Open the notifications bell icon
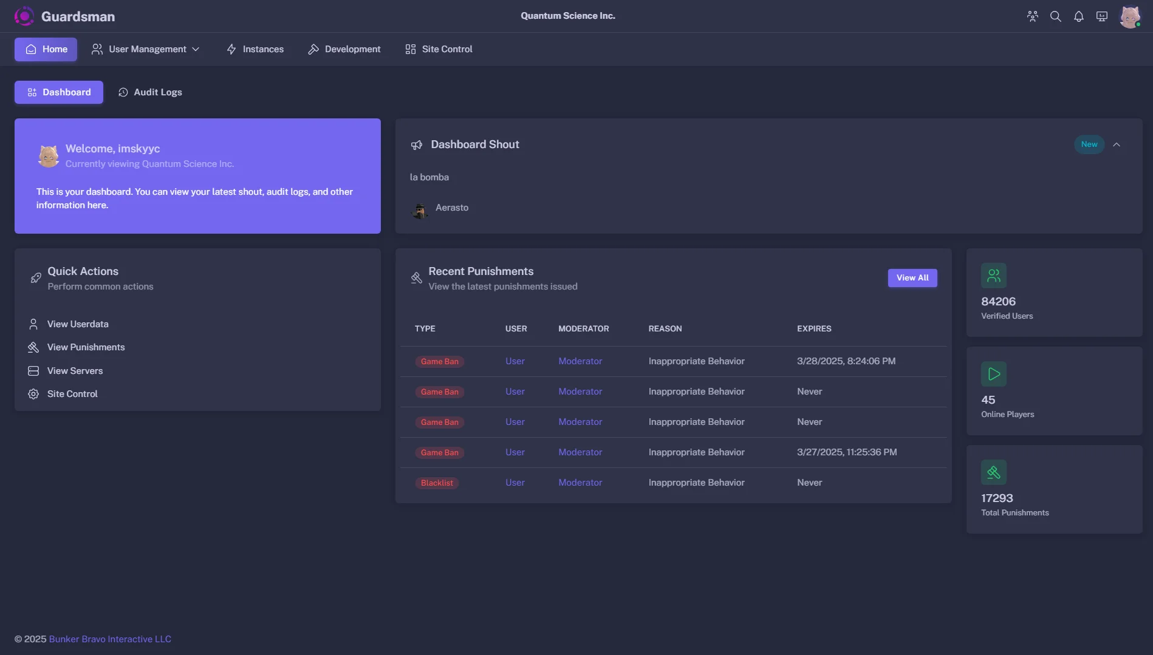 pyautogui.click(x=1079, y=16)
